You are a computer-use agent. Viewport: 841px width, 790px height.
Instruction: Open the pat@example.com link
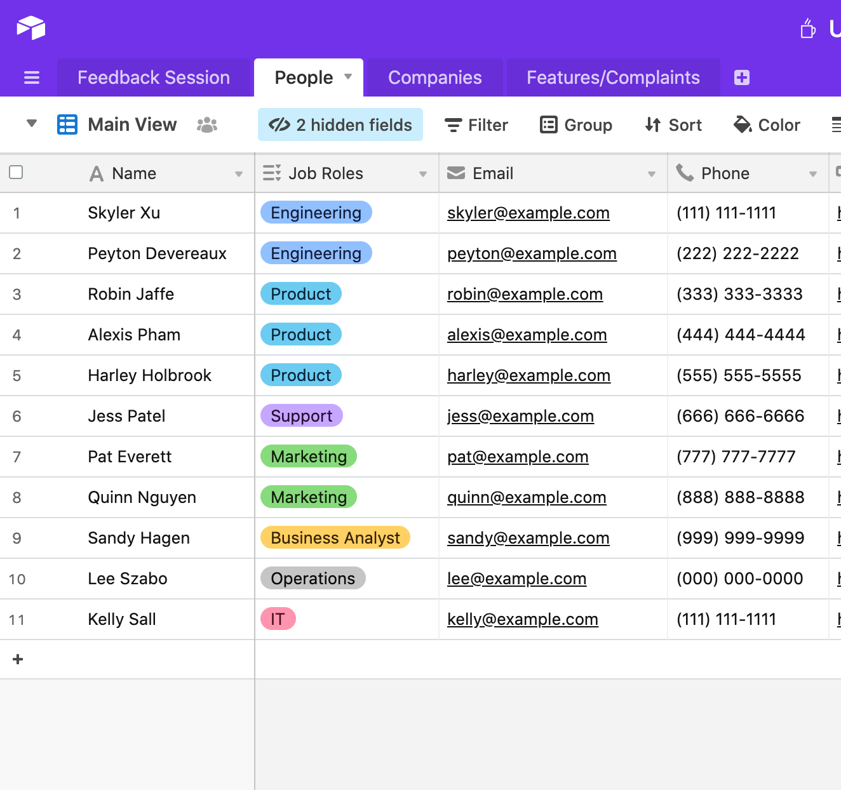pos(518,457)
